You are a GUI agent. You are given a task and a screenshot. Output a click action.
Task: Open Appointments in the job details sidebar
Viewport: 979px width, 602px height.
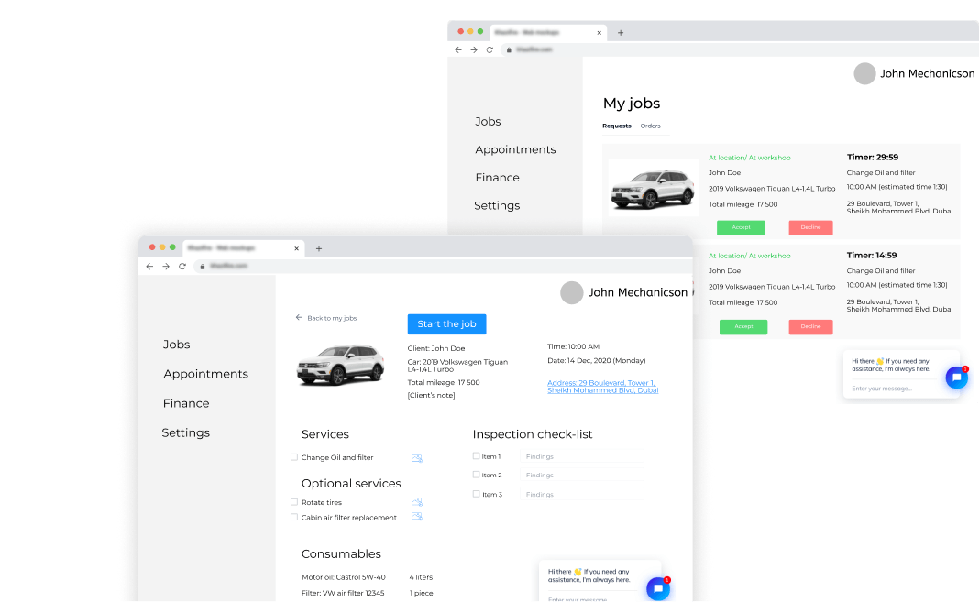205,374
